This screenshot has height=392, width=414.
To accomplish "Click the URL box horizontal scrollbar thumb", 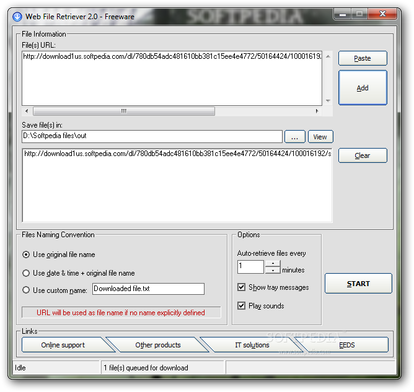I will click(124, 111).
